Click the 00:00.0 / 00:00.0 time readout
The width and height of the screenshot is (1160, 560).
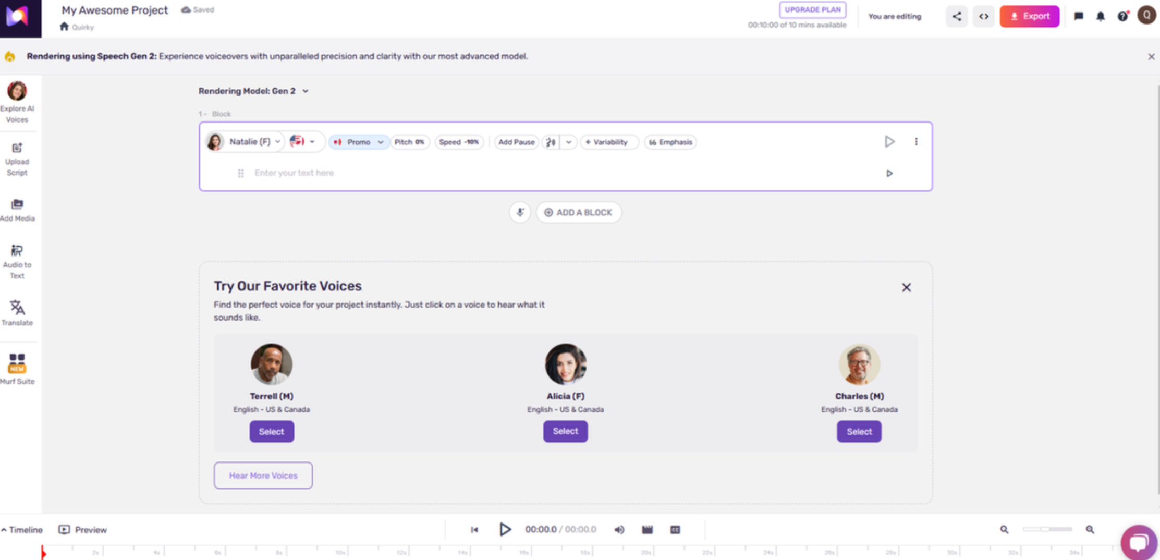(560, 530)
